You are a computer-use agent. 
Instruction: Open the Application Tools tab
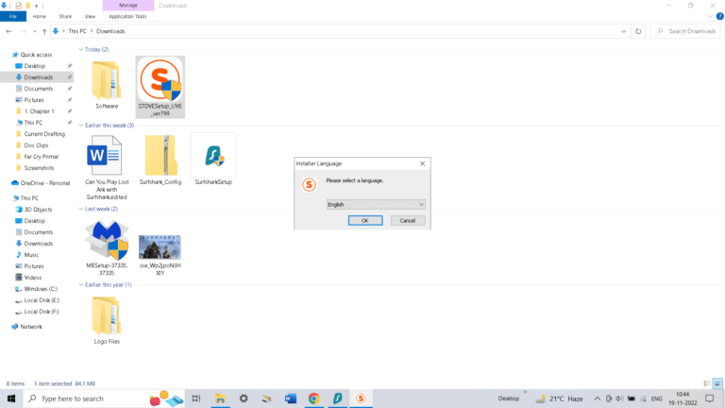tap(127, 16)
